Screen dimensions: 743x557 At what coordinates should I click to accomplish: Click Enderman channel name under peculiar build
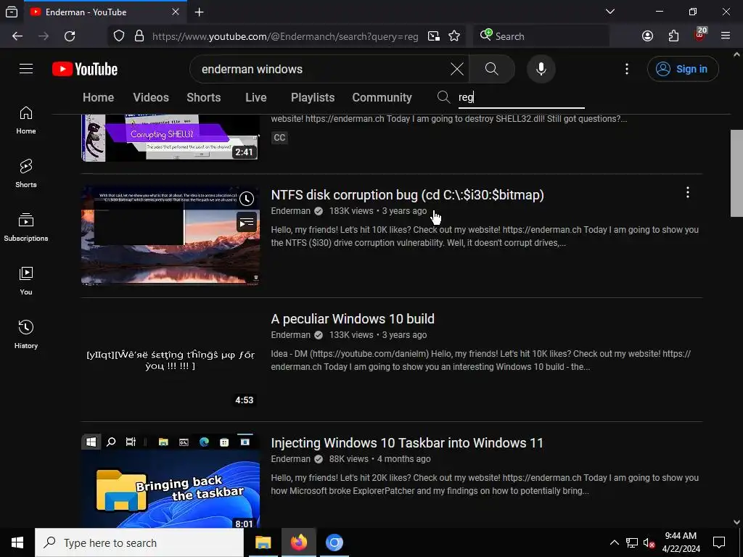point(290,335)
